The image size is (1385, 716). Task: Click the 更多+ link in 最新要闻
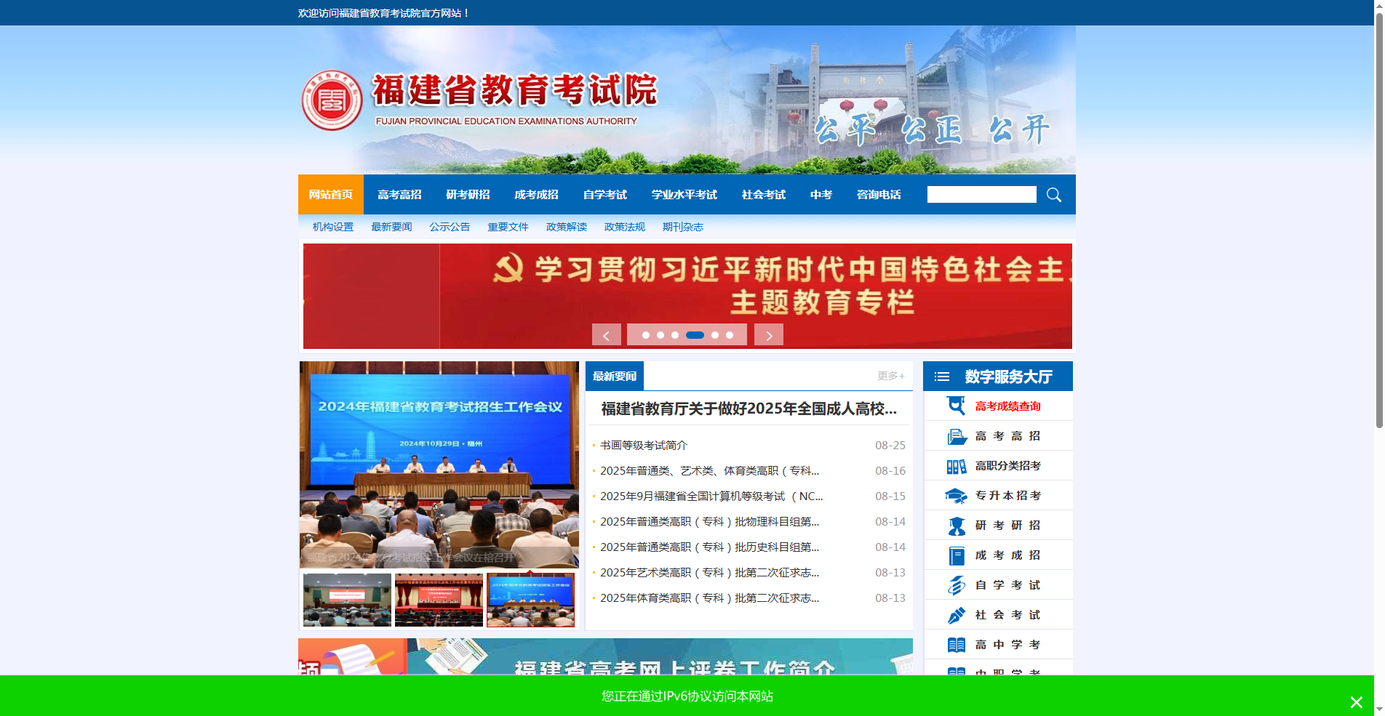click(x=890, y=376)
